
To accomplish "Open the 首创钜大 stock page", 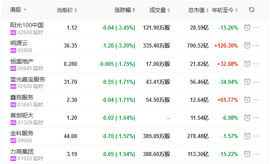I will point(22,115).
